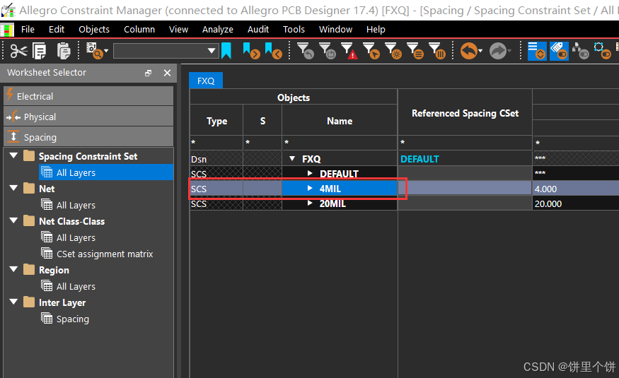Screen dimensions: 619x378
Task: Click the application icon left of File
Action: tap(7, 30)
